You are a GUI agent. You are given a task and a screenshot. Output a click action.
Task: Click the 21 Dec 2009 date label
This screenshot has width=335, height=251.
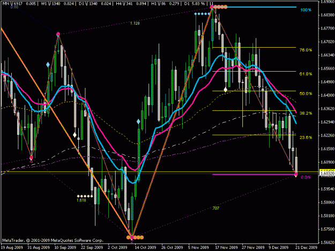click(x=307, y=247)
